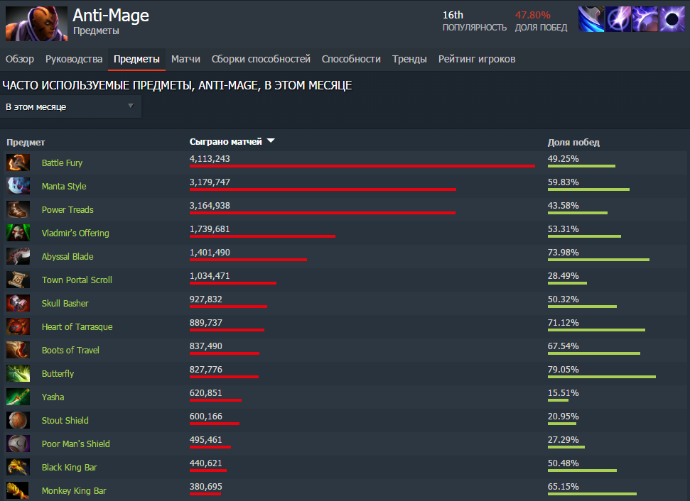The image size is (690, 501).
Task: Open the 'Матчи' tab
Action: click(185, 59)
